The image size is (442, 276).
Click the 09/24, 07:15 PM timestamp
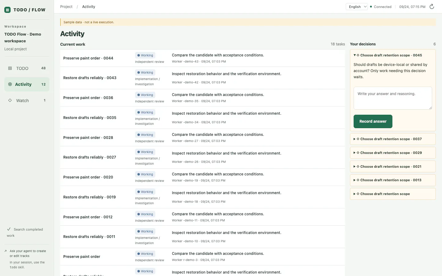412,6
